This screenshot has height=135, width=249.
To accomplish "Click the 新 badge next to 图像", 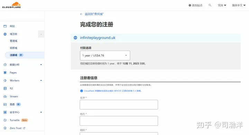I will (18, 104).
